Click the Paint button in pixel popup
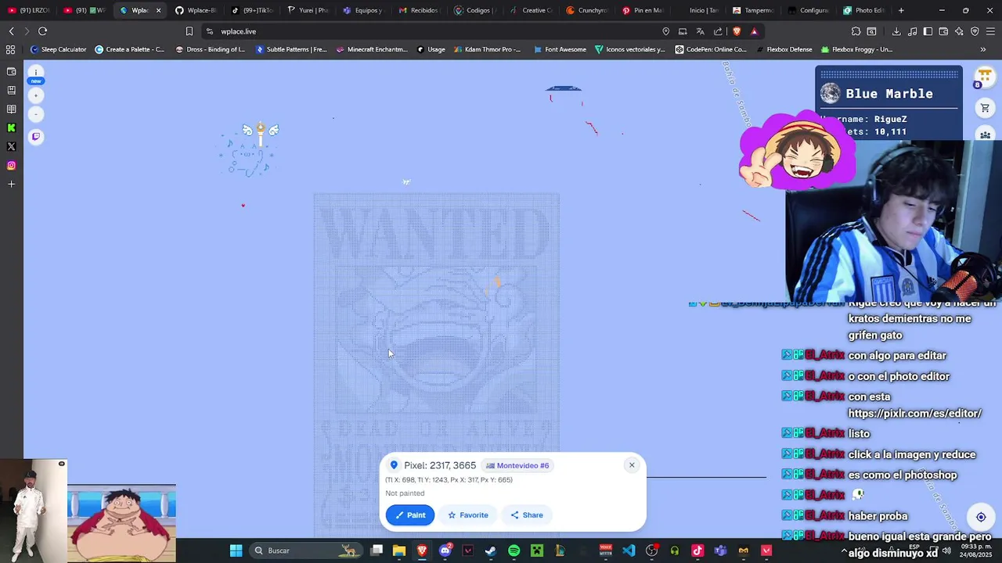The image size is (1002, 563). pos(410,515)
